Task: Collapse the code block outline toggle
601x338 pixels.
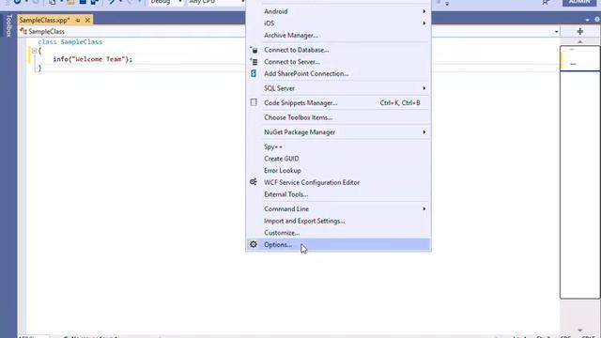Action: (34, 51)
